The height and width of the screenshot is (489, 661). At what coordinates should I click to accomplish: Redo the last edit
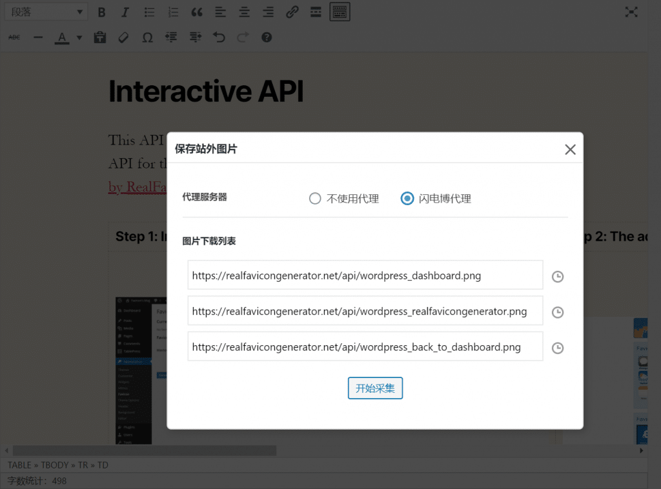pyautogui.click(x=243, y=37)
